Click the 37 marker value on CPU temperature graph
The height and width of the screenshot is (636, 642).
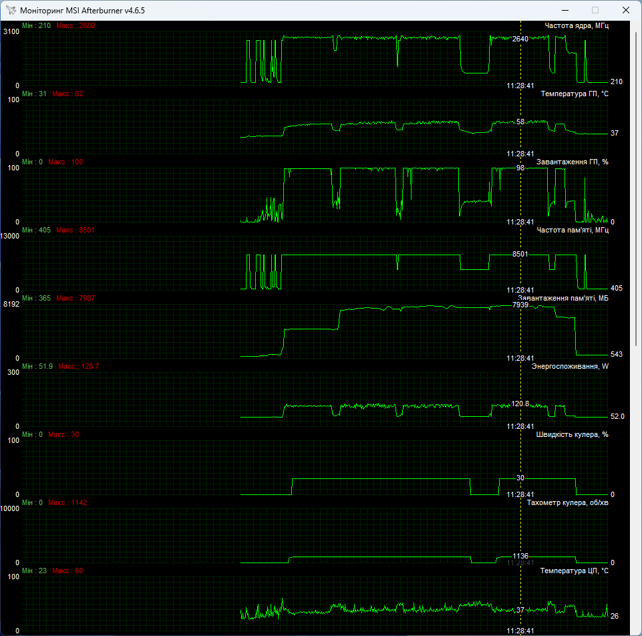(520, 610)
